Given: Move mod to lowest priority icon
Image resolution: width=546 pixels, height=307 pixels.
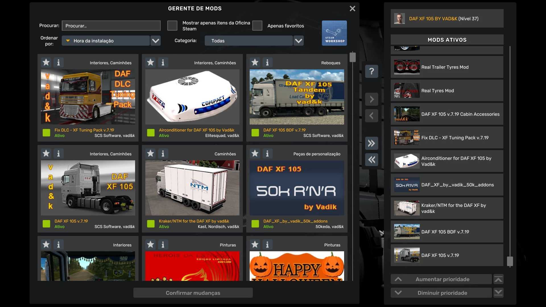Looking at the screenshot, I should pyautogui.click(x=498, y=293).
